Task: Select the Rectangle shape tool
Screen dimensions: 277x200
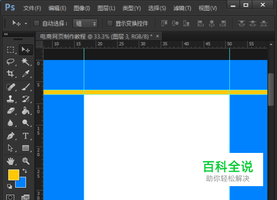Action: point(25,148)
